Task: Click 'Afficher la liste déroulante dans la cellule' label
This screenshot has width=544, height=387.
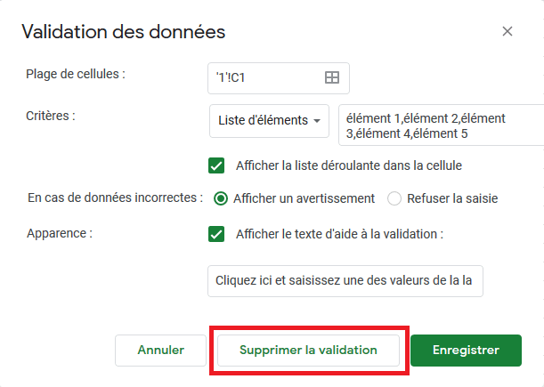Action: [349, 165]
